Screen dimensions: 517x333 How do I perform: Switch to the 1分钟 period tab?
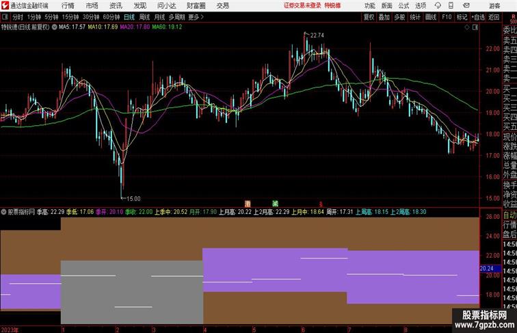coord(34,17)
